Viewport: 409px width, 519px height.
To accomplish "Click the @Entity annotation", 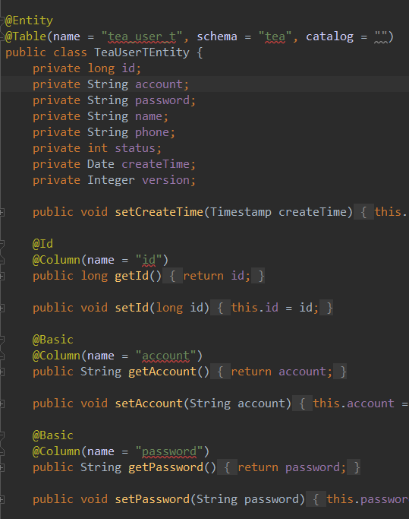I will tap(29, 21).
